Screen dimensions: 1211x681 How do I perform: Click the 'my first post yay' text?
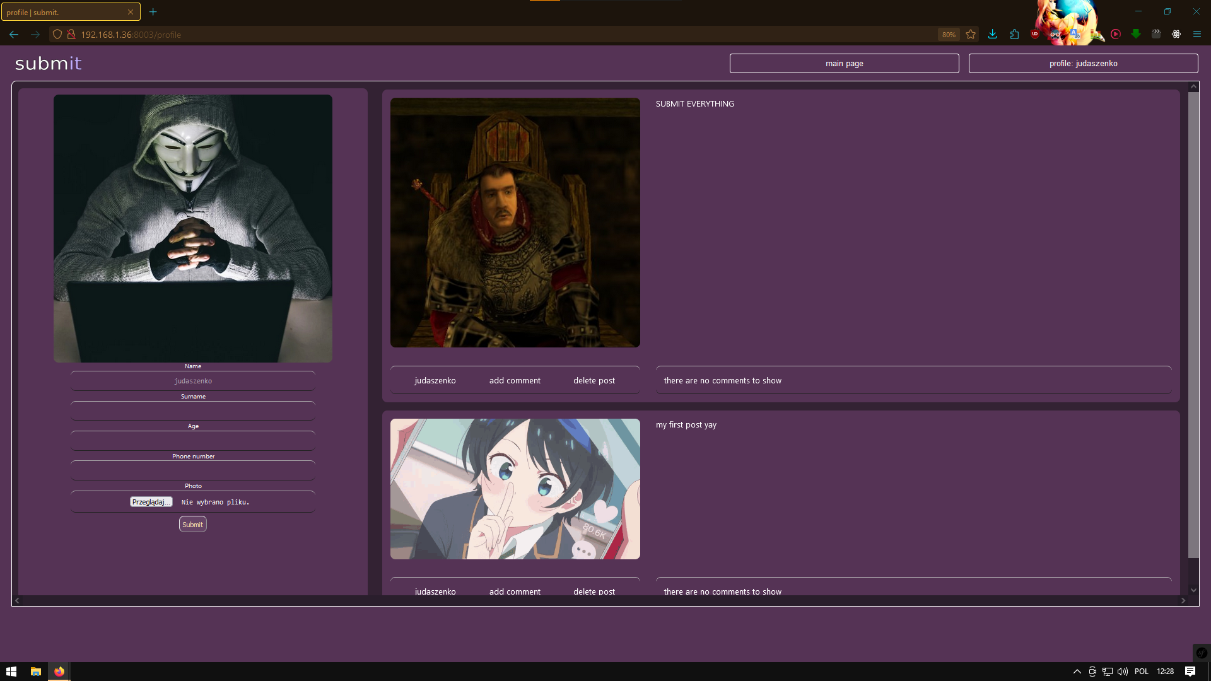[x=686, y=425]
